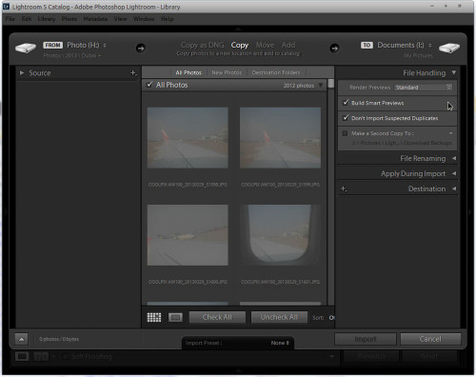Expand the Destination panel
The height and width of the screenshot is (377, 476).
pyautogui.click(x=454, y=188)
